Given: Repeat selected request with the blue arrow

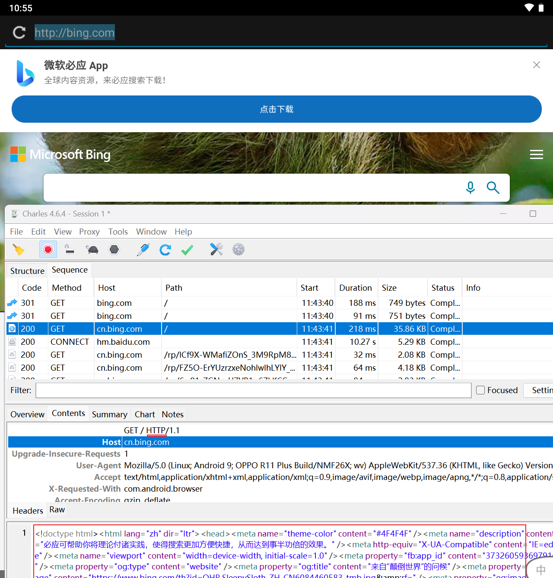Looking at the screenshot, I should pyautogui.click(x=165, y=249).
